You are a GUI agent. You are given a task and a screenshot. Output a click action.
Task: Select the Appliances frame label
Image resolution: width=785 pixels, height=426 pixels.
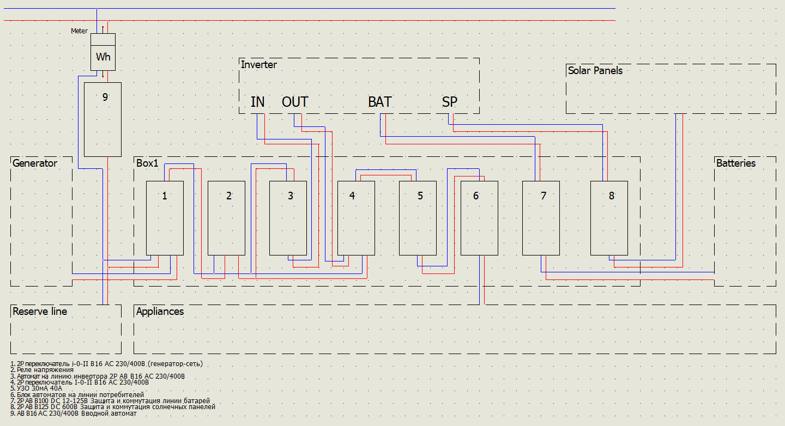point(160,312)
